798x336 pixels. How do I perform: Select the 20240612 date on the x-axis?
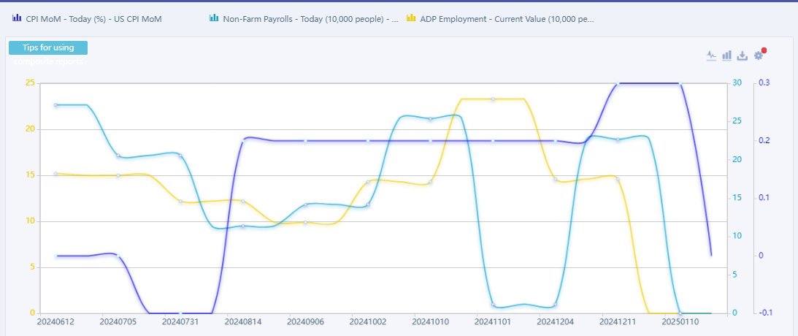[x=55, y=321]
